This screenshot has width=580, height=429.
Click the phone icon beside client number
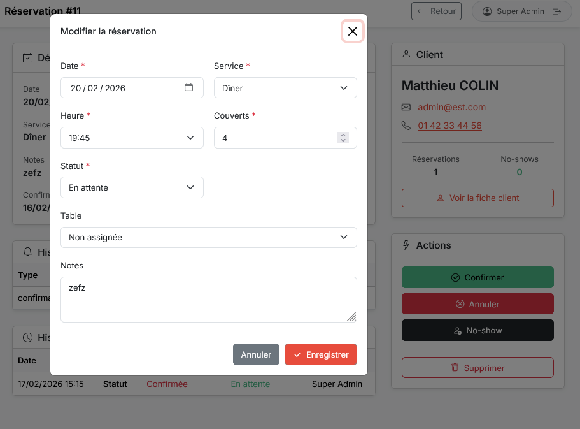pyautogui.click(x=406, y=126)
